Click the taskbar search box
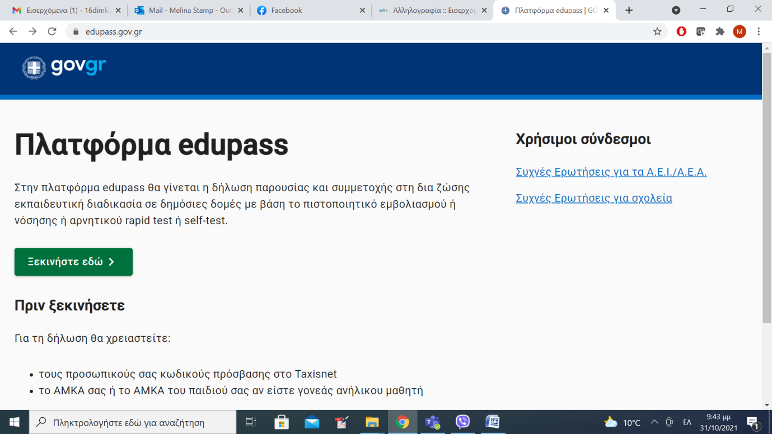772x434 pixels. [x=132, y=422]
